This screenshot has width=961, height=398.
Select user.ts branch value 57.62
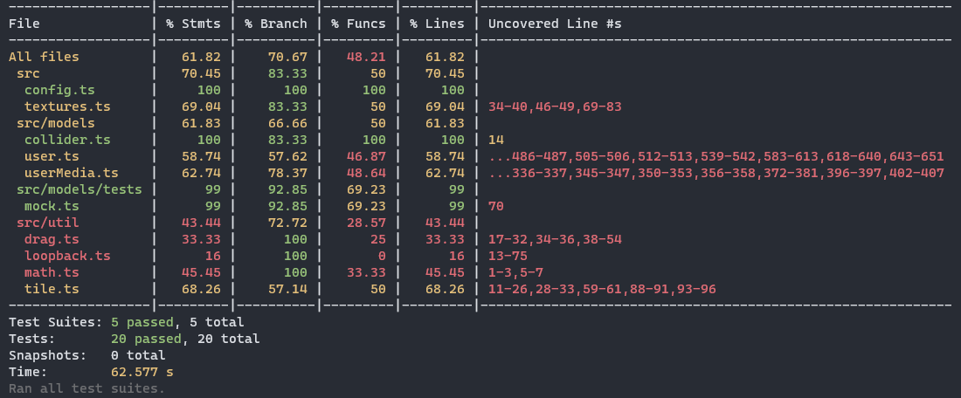287,156
